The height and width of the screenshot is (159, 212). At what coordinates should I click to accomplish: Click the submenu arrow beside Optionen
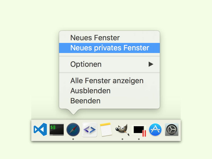[x=151, y=64]
